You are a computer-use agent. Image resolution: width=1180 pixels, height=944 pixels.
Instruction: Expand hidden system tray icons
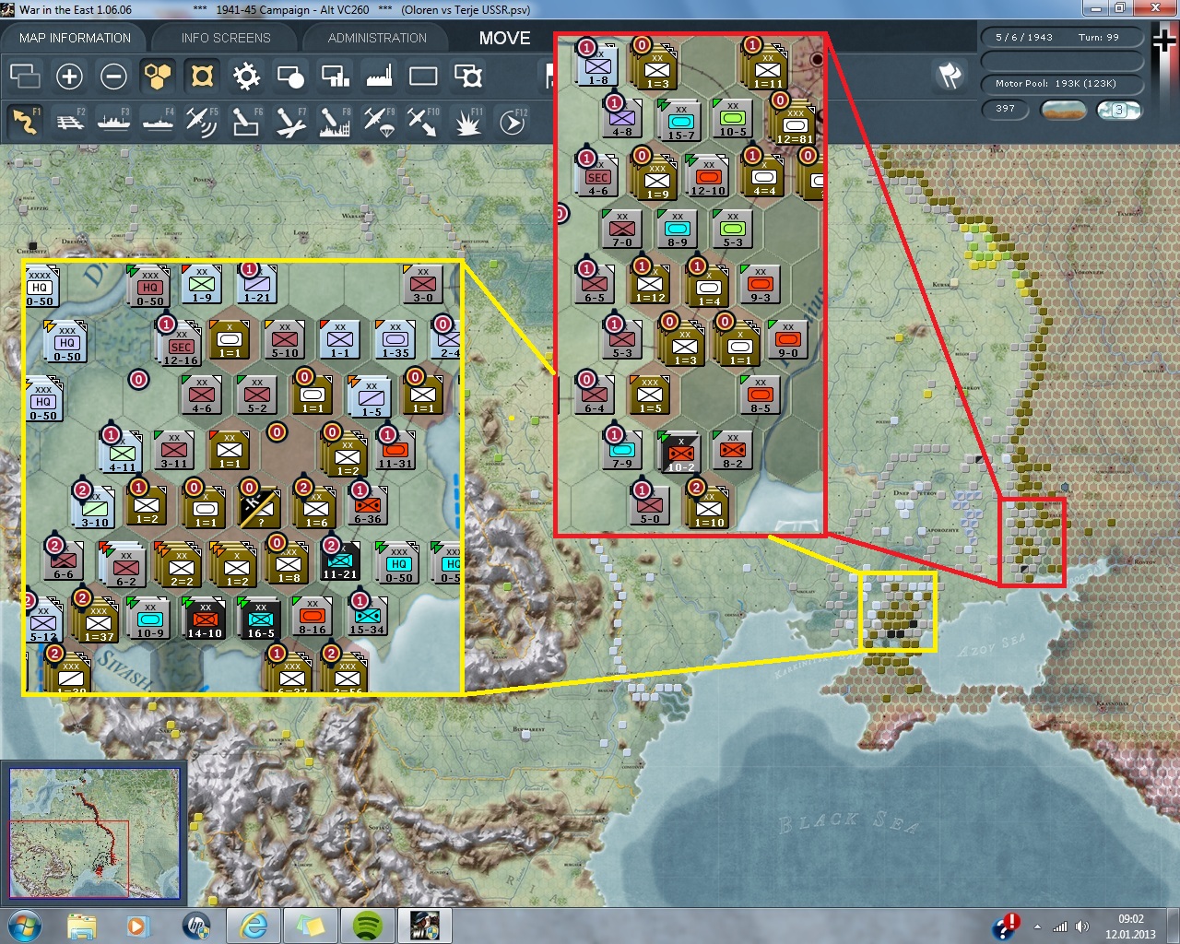click(1038, 926)
